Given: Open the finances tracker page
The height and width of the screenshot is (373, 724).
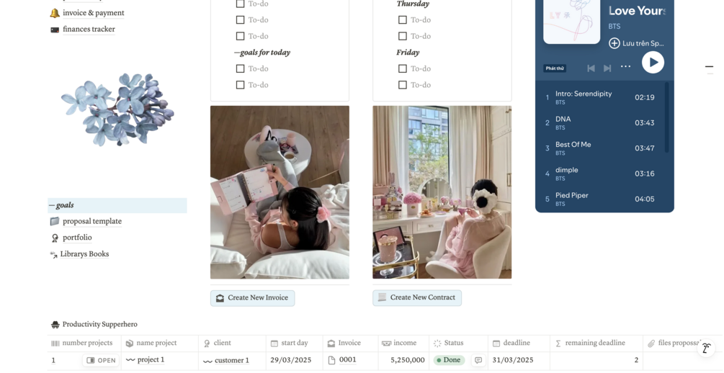Looking at the screenshot, I should [x=89, y=29].
